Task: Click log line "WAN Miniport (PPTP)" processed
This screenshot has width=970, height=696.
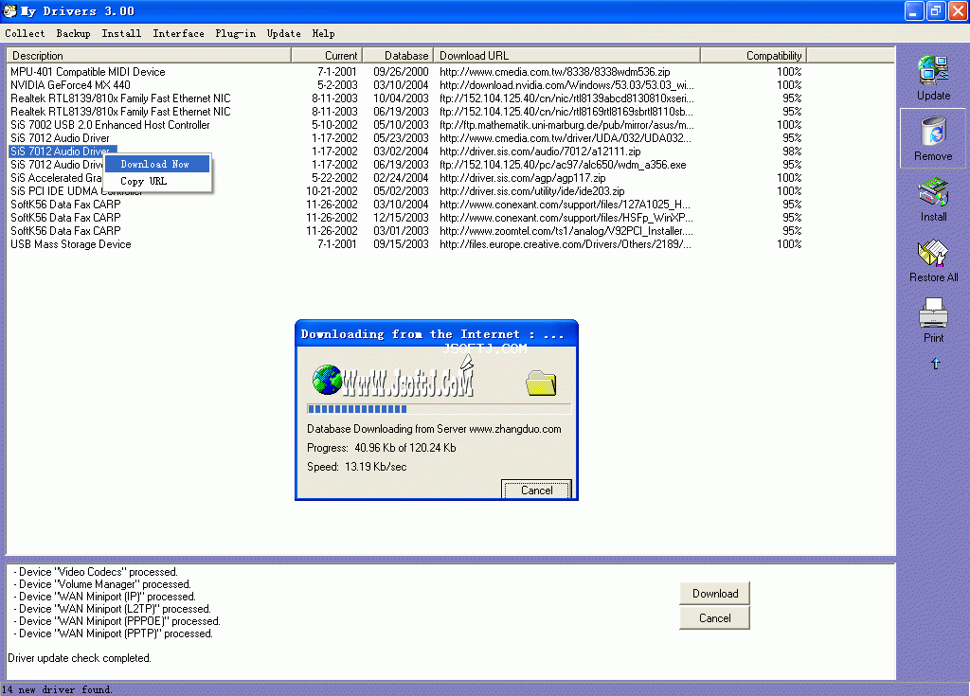Action: click(x=114, y=634)
